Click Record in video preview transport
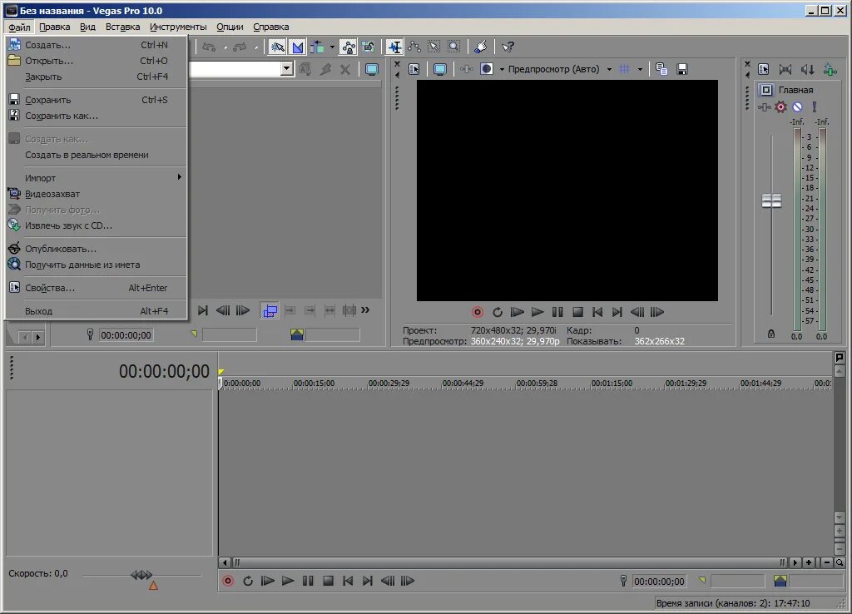Image resolution: width=852 pixels, height=614 pixels. 477,312
